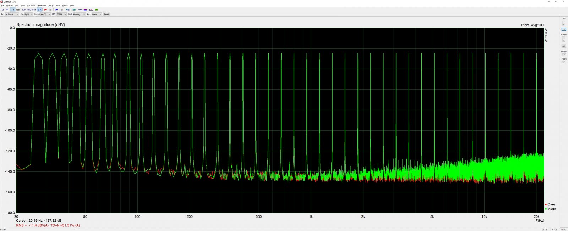Click the FrLow right arrow
The width and height of the screenshot is (568, 231).
coord(565,62)
